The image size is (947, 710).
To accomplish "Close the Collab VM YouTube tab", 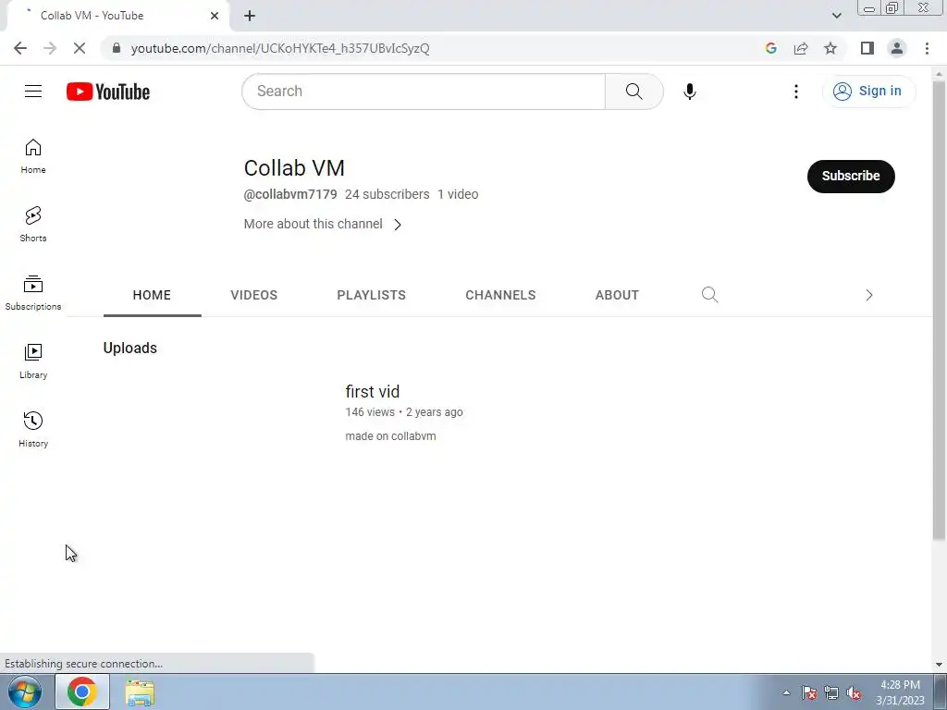I will coord(215,16).
